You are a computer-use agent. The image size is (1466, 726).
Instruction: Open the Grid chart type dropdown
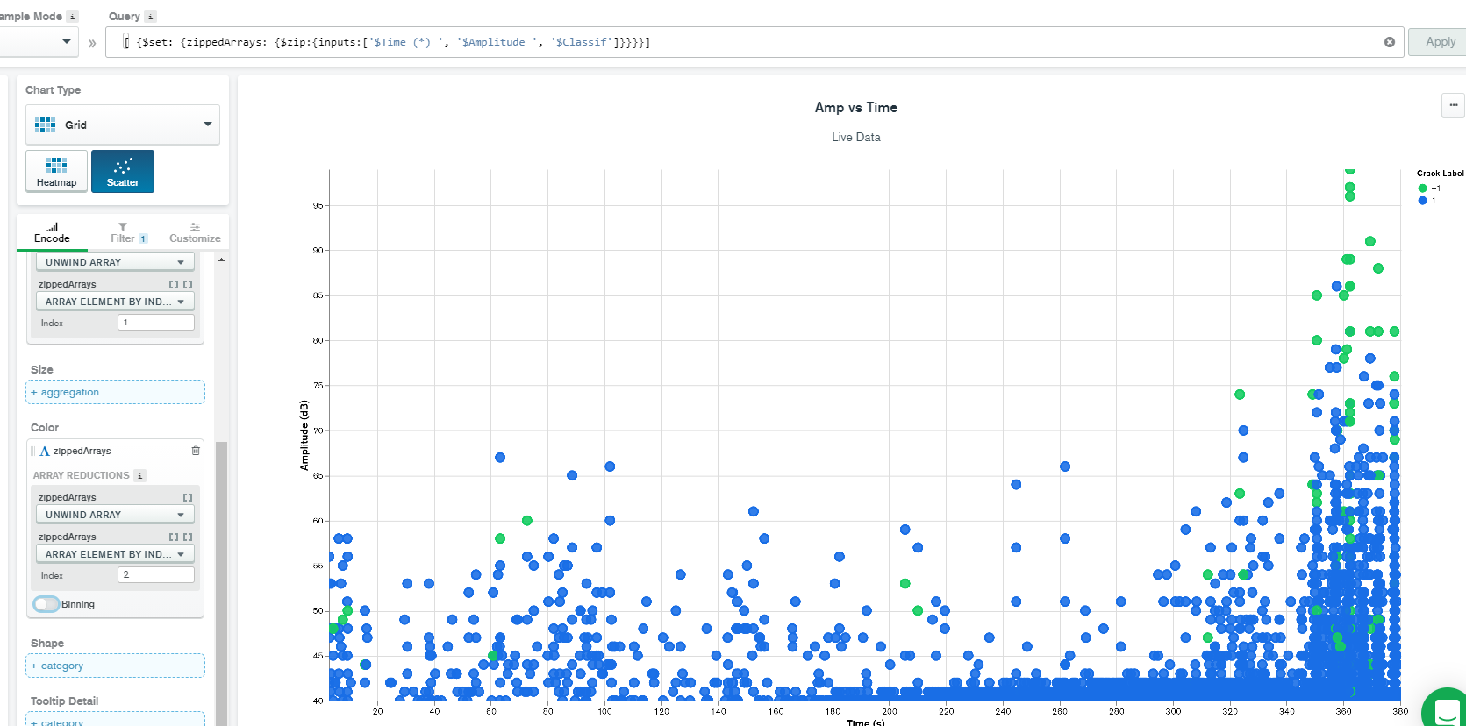[123, 125]
